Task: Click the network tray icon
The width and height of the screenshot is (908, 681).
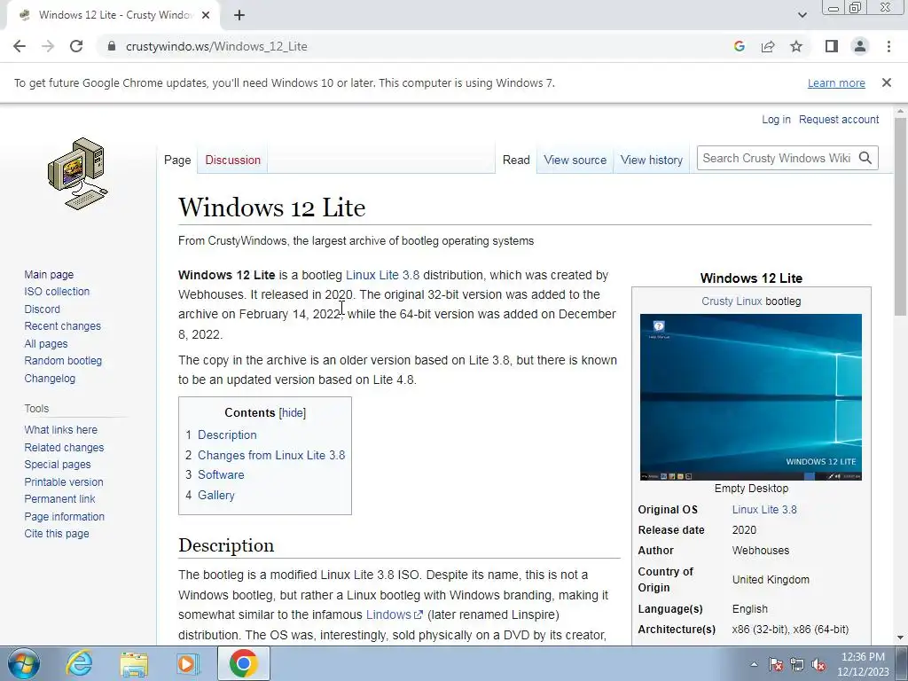Action: (x=797, y=664)
